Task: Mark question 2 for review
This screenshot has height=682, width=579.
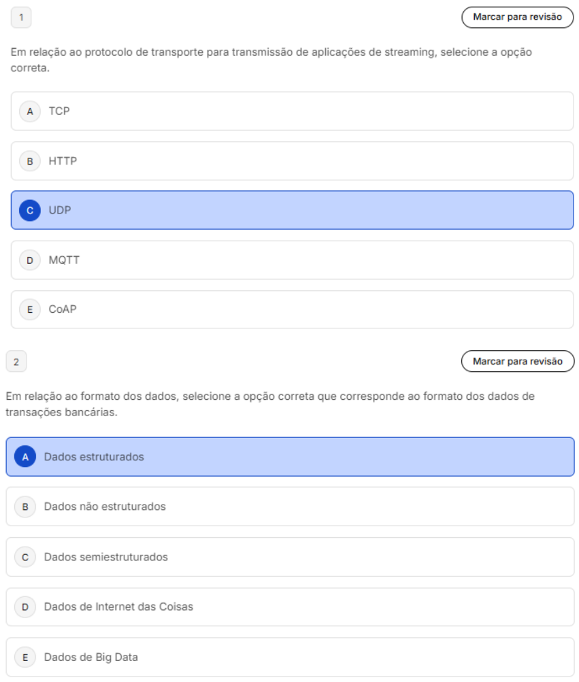Action: [x=518, y=361]
